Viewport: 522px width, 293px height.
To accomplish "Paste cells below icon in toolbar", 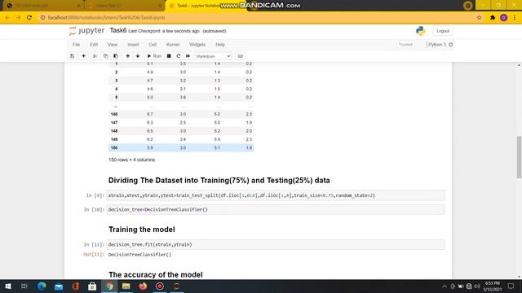I will (116, 56).
